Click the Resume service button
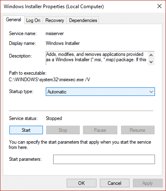Viewport: 166px width, 191px height. click(x=137, y=130)
